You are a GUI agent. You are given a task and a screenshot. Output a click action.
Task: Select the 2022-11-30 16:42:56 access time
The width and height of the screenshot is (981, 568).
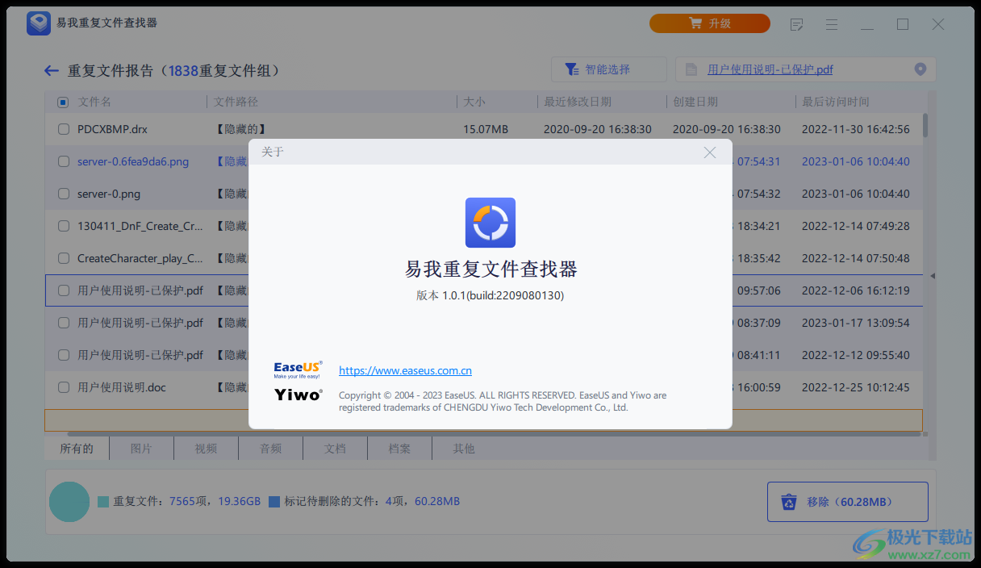[856, 129]
